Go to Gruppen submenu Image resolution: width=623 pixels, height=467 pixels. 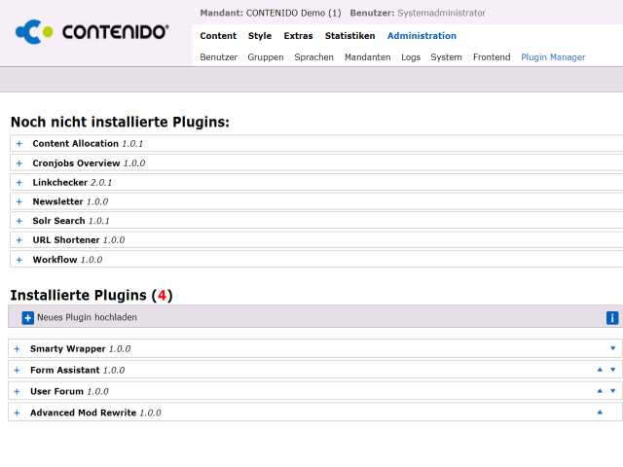[266, 57]
